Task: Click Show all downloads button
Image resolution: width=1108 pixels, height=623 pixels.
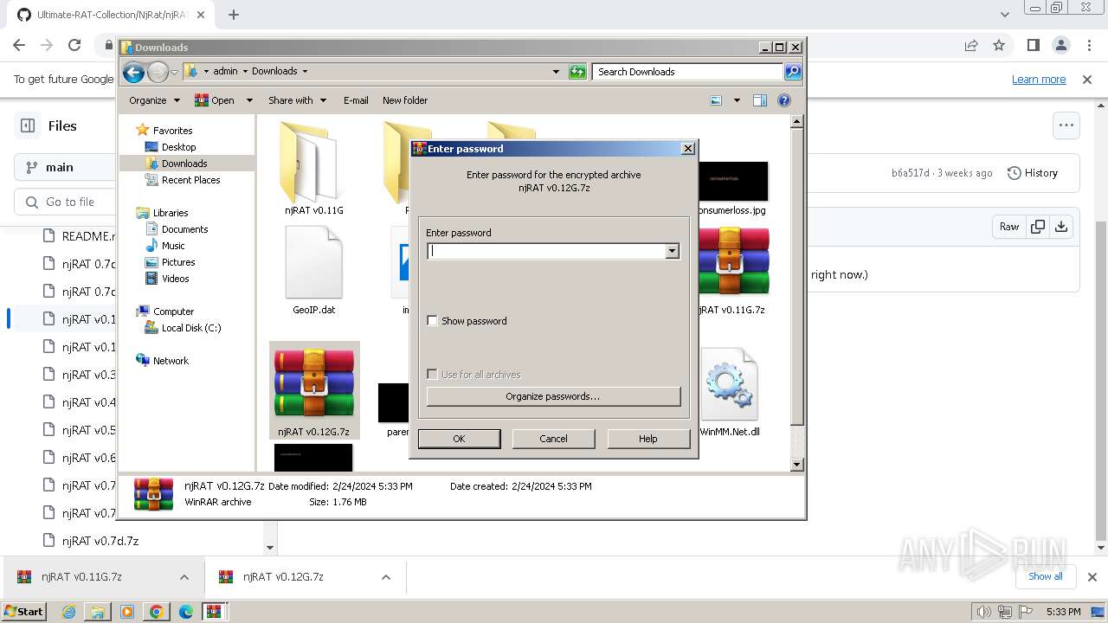Action: pyautogui.click(x=1045, y=576)
